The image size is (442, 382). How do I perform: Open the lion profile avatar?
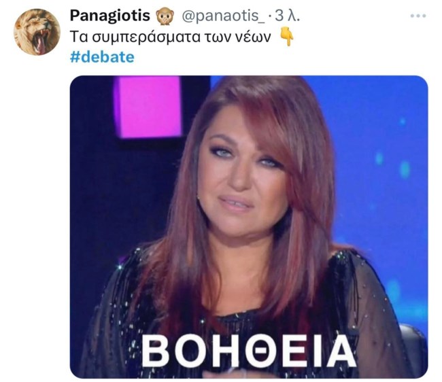coord(37,32)
